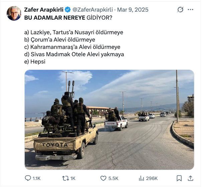This screenshot has width=202, height=187.
Task: Click the repost arrows icon
Action: pos(66,178)
